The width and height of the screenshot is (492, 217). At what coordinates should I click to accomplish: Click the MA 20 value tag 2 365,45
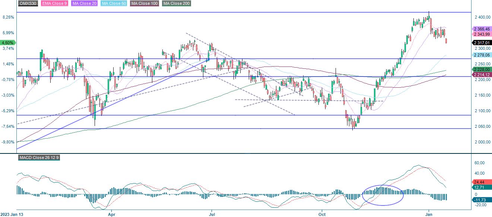coord(483,29)
